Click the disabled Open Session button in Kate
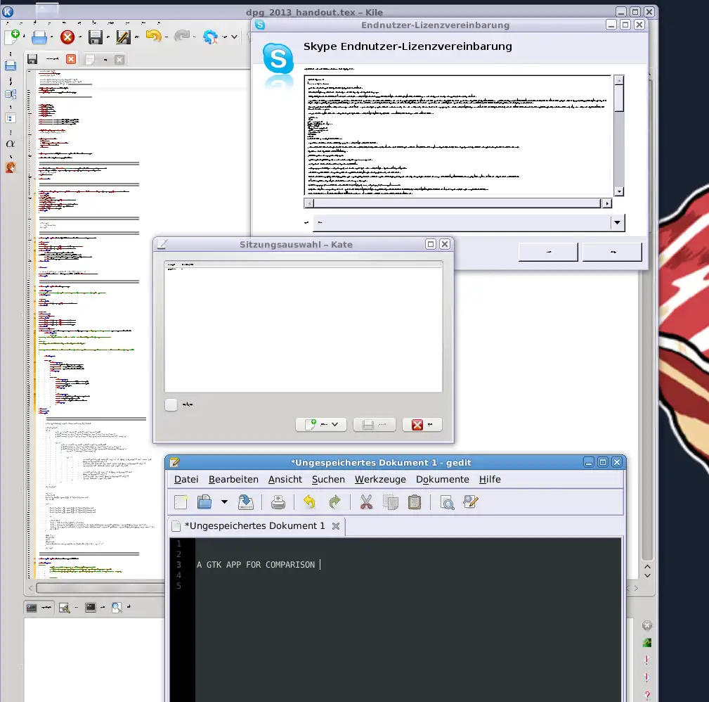The height and width of the screenshot is (702, 709). [x=375, y=425]
